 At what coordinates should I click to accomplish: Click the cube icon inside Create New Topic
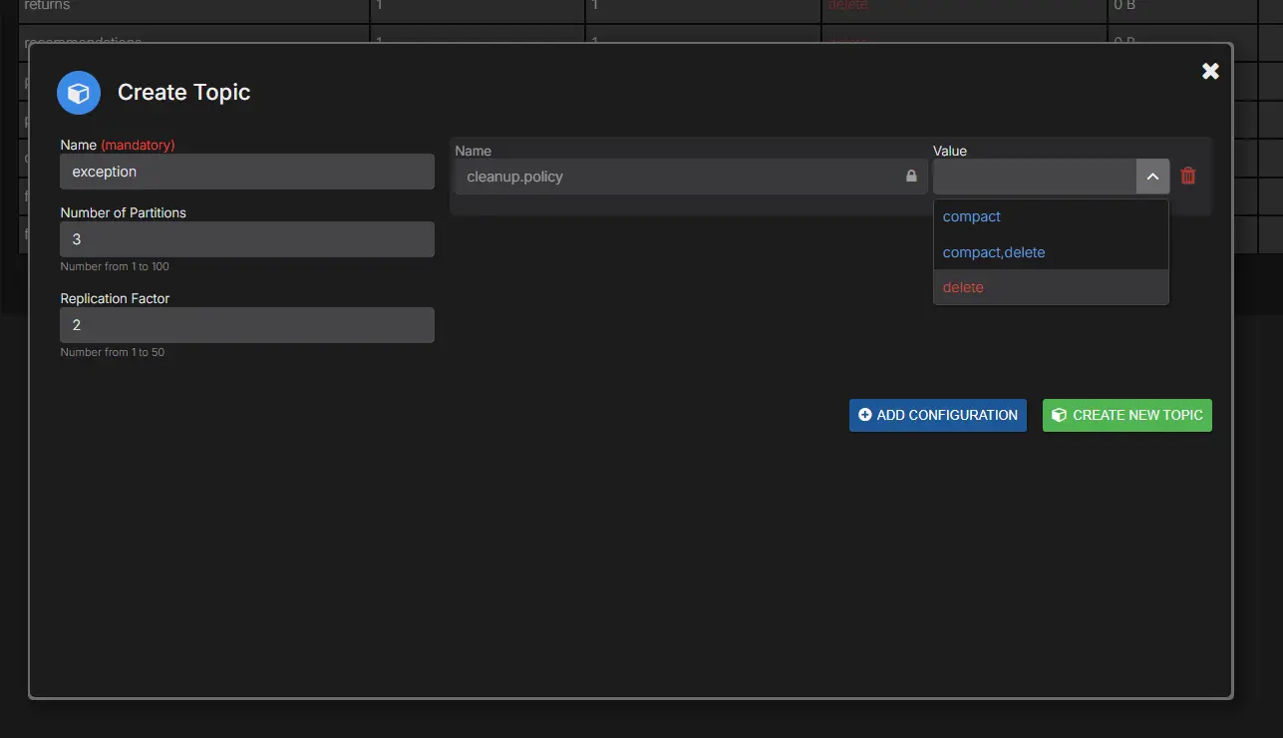point(1059,415)
